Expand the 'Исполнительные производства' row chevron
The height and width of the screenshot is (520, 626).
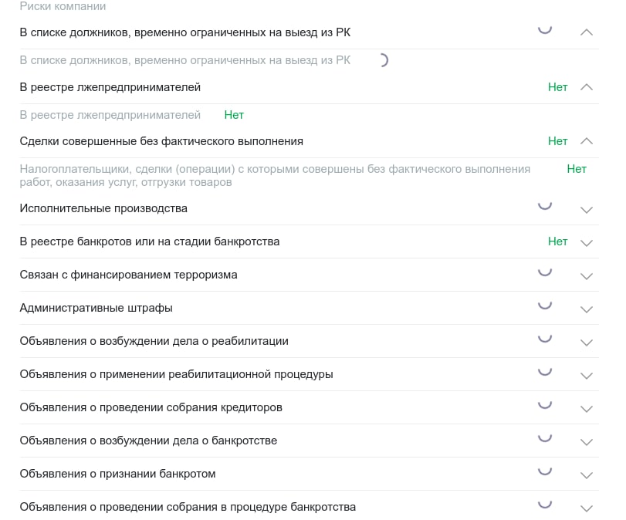(x=586, y=210)
